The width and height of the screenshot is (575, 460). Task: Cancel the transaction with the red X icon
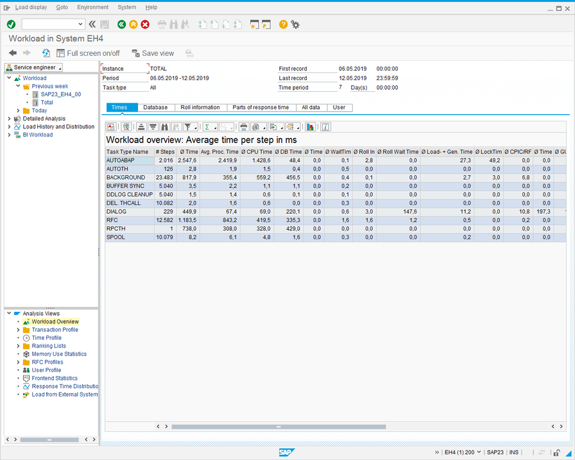(x=144, y=23)
